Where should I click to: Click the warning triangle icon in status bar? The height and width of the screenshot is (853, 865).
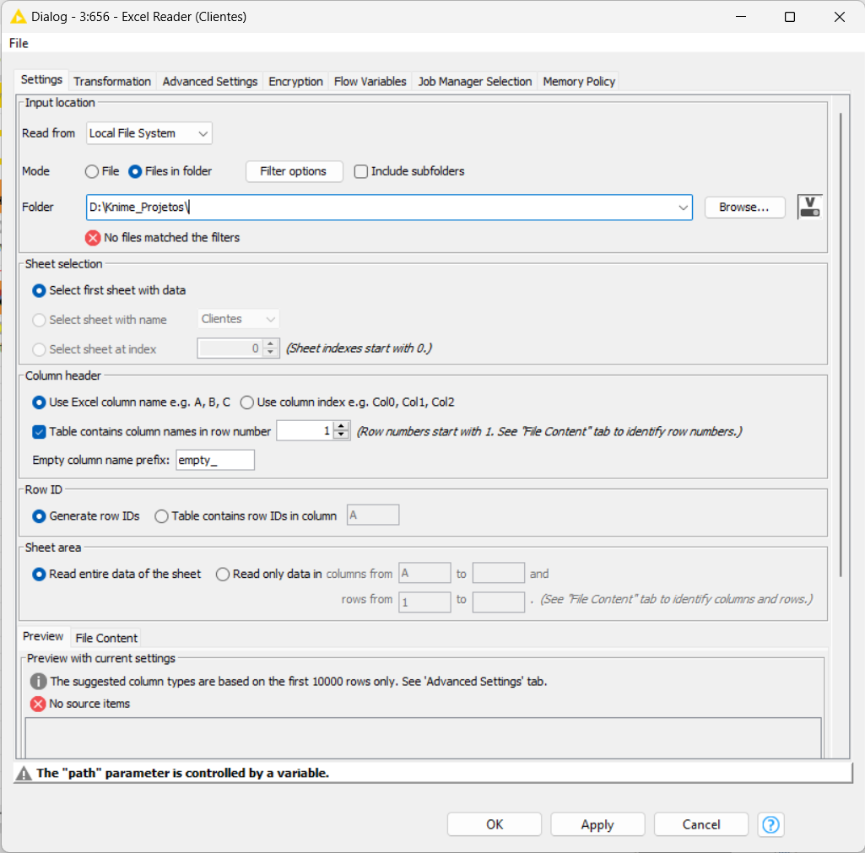click(x=24, y=773)
